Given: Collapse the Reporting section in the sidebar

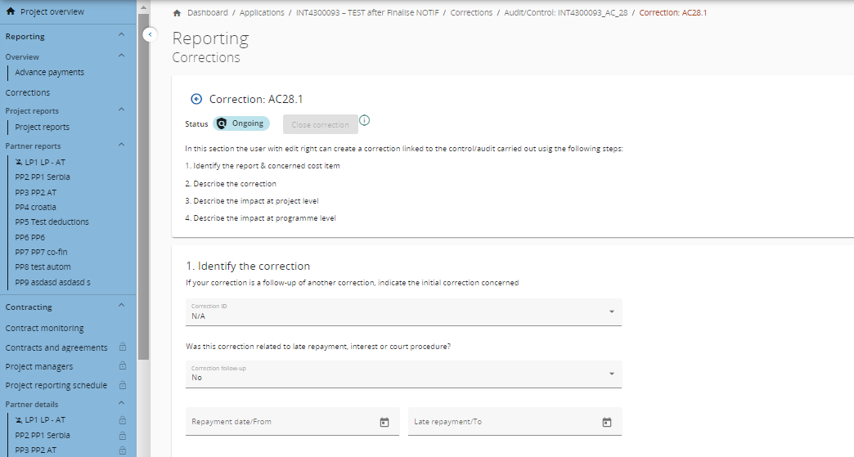Looking at the screenshot, I should [x=121, y=36].
